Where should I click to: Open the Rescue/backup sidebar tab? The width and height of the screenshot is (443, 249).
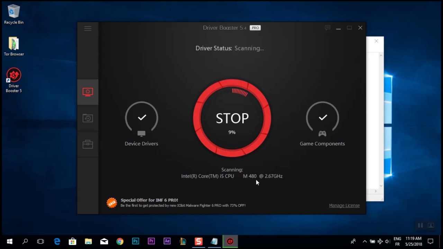(88, 118)
